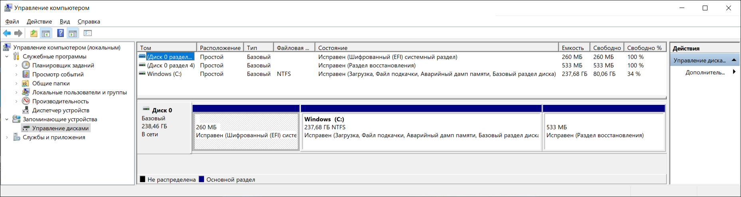Expand the Службы и приложения node
This screenshot has height=197, width=741.
click(7, 138)
